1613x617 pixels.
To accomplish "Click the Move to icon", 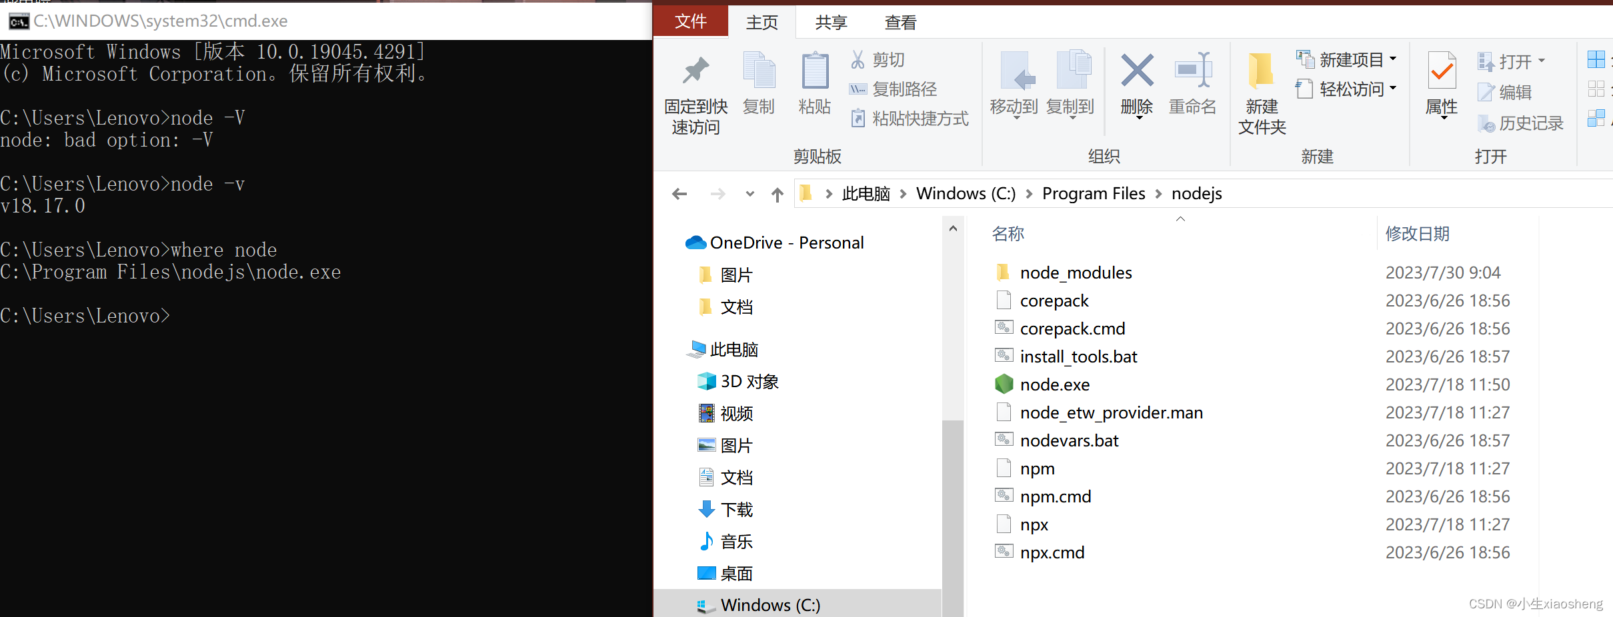I will [1017, 70].
